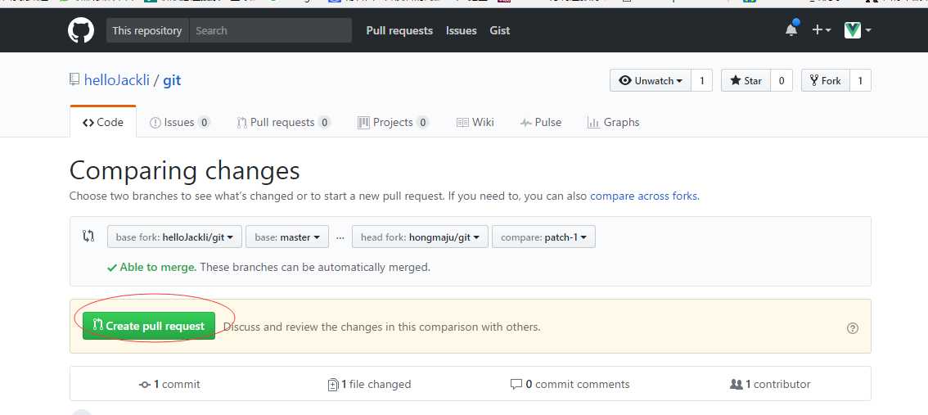Open the plus create-new menu
The height and width of the screenshot is (415, 928).
(821, 30)
